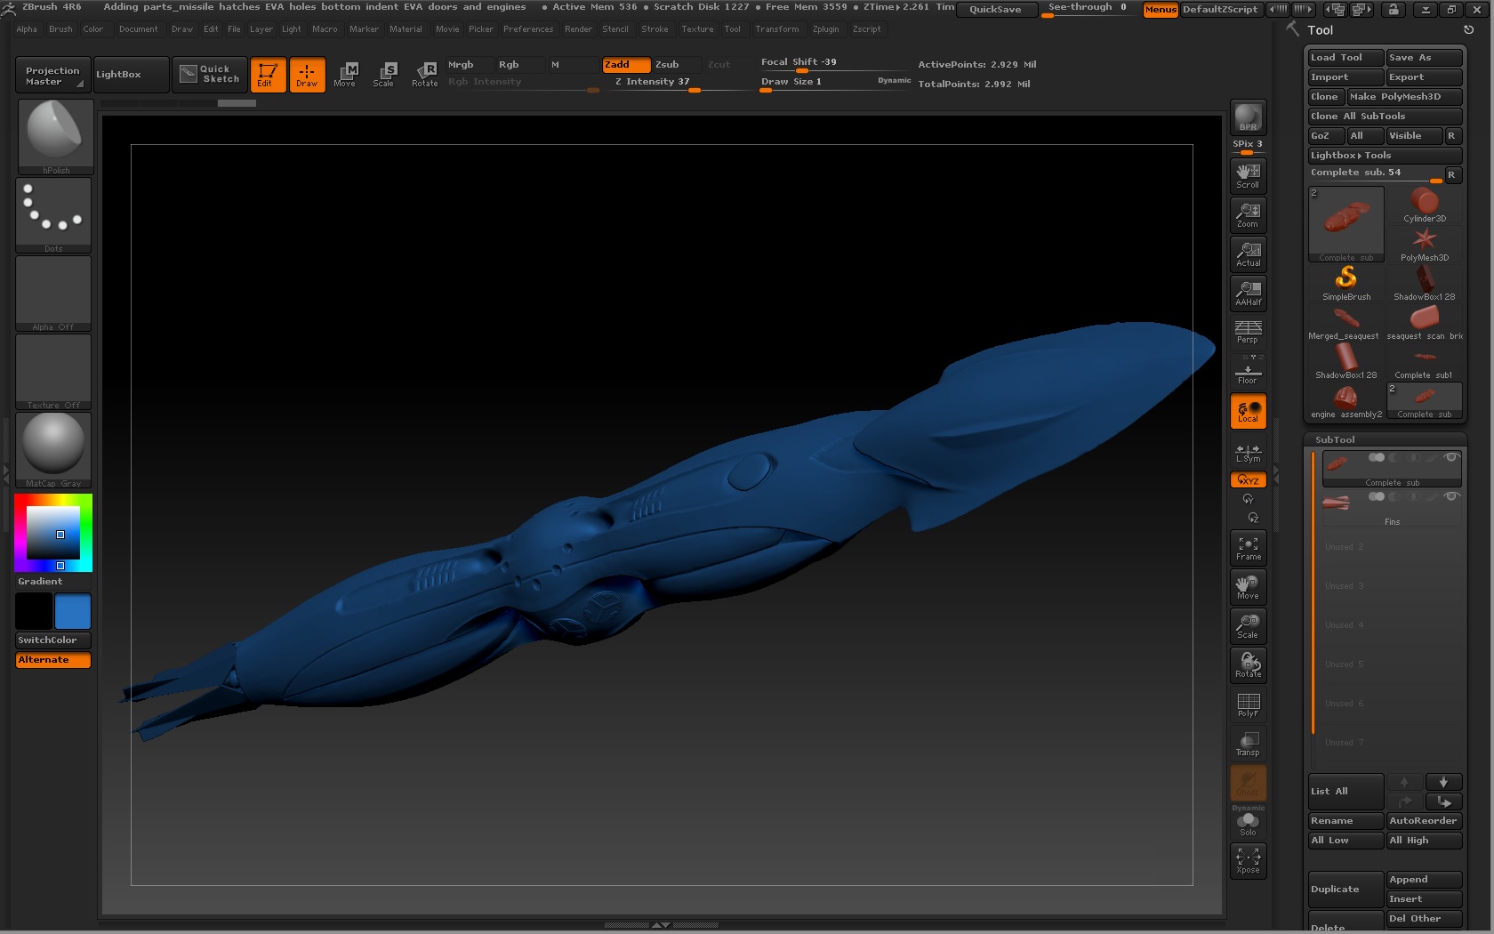
Task: Click the LightBox button
Action: [x=131, y=75]
